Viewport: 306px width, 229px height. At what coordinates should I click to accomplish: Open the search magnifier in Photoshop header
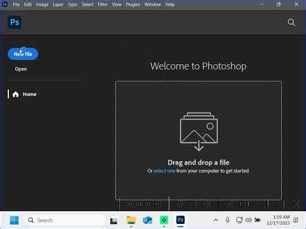click(x=291, y=22)
